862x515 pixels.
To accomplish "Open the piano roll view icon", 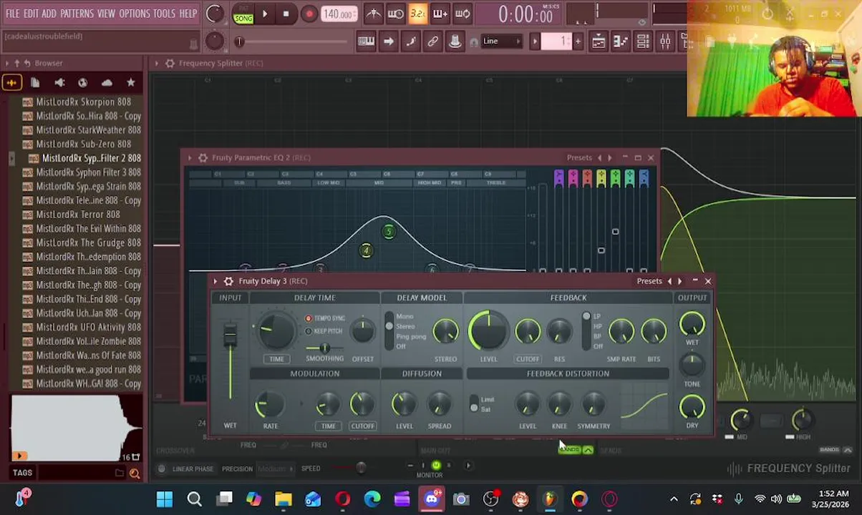I will click(620, 41).
